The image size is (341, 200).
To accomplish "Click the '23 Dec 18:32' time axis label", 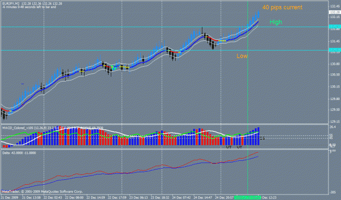I will click(x=160, y=198).
